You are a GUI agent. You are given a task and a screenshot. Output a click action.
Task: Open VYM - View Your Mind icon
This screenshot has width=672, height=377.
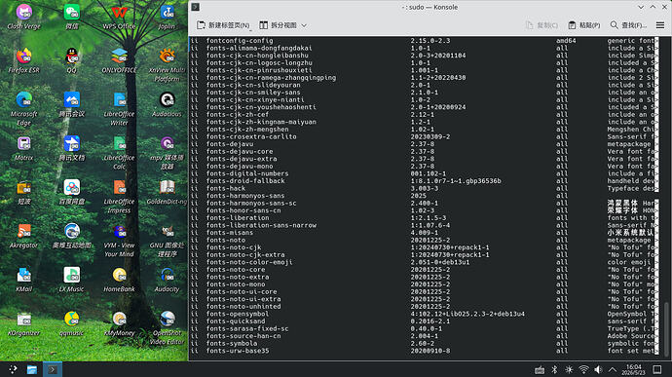(x=119, y=231)
